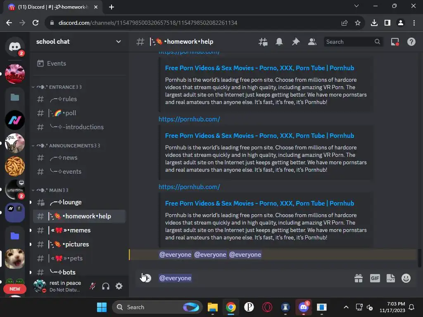This screenshot has width=423, height=317.
Task: Collapse the MAIN category
Action: [50, 190]
